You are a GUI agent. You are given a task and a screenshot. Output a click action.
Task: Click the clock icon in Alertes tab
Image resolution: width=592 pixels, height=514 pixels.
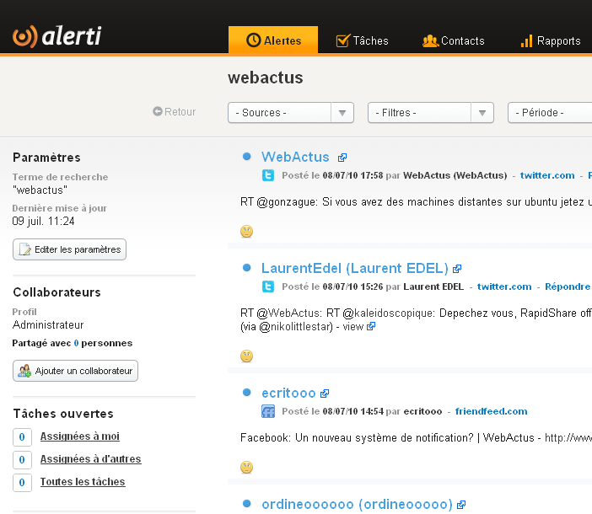(x=253, y=40)
